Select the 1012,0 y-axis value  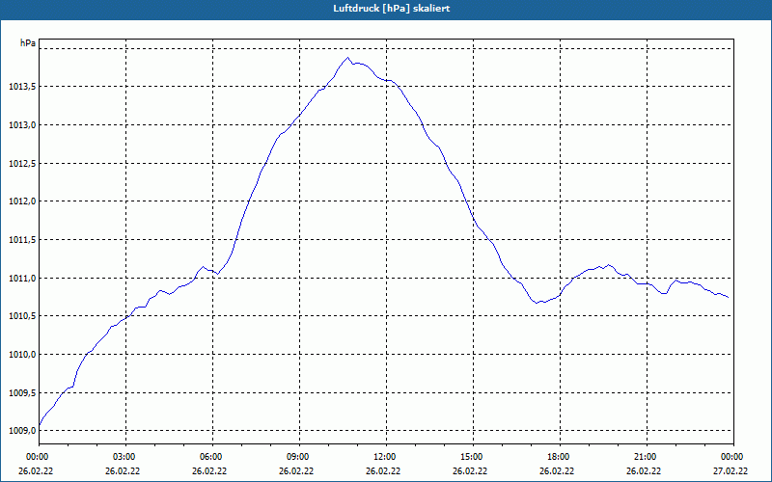click(x=22, y=201)
